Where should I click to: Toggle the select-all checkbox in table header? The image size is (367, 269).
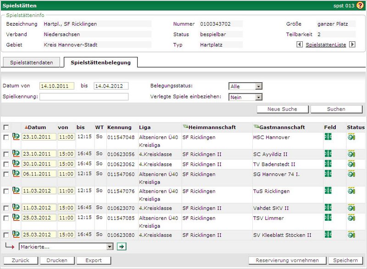tap(6, 127)
